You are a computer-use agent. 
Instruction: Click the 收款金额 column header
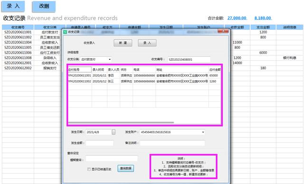click(x=237, y=27)
